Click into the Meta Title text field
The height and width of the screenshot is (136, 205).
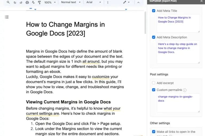[178, 23]
